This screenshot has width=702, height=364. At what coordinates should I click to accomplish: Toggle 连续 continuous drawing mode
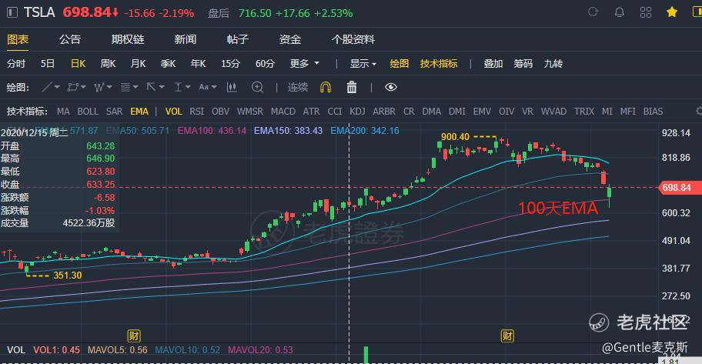tap(298, 87)
